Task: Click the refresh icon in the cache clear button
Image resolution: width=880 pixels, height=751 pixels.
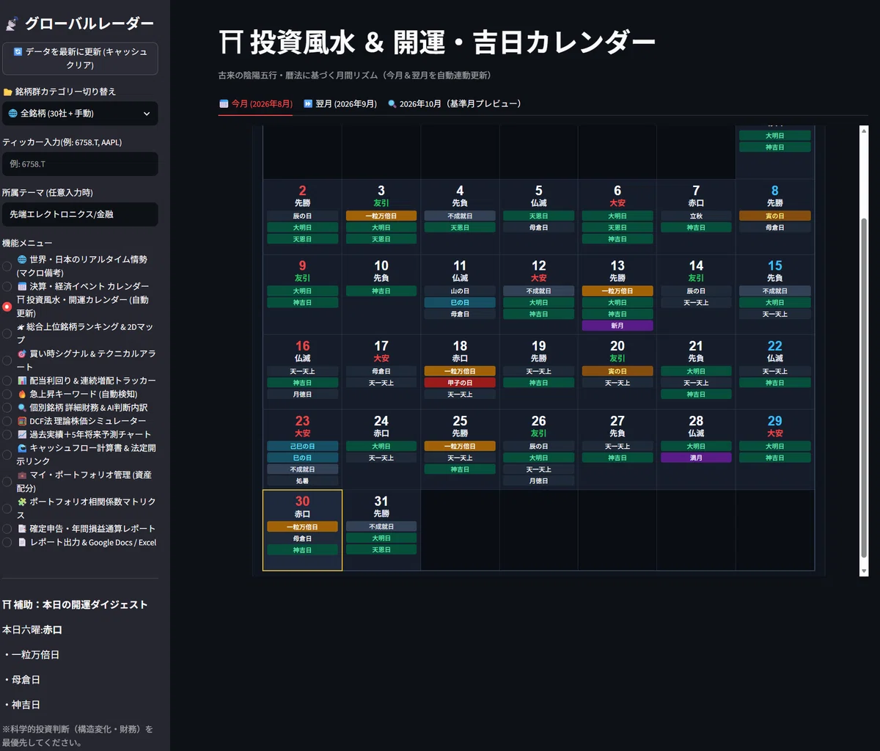Action: click(x=18, y=52)
